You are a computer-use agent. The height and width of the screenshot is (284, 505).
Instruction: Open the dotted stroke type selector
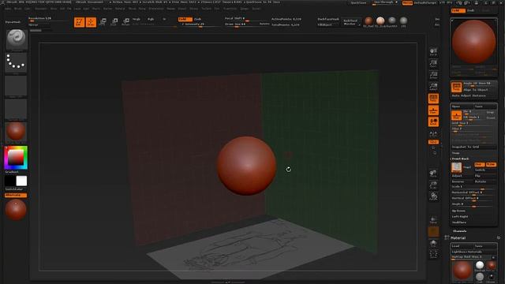pyautogui.click(x=16, y=62)
